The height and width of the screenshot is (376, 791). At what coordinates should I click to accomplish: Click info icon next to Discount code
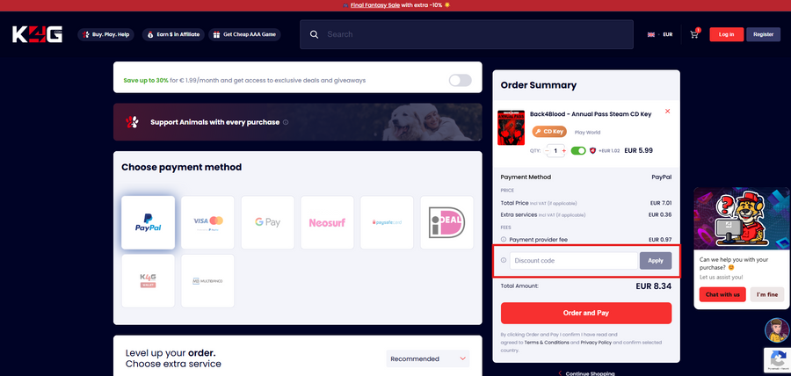pyautogui.click(x=504, y=260)
